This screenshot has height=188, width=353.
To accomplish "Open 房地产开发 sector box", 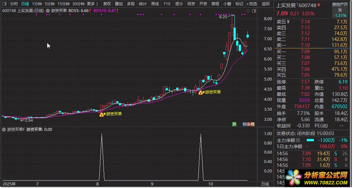I will (340, 10).
